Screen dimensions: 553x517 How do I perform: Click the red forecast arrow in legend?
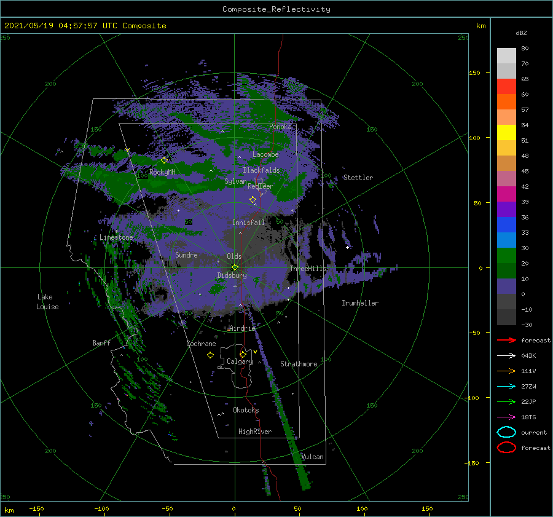pyautogui.click(x=506, y=340)
